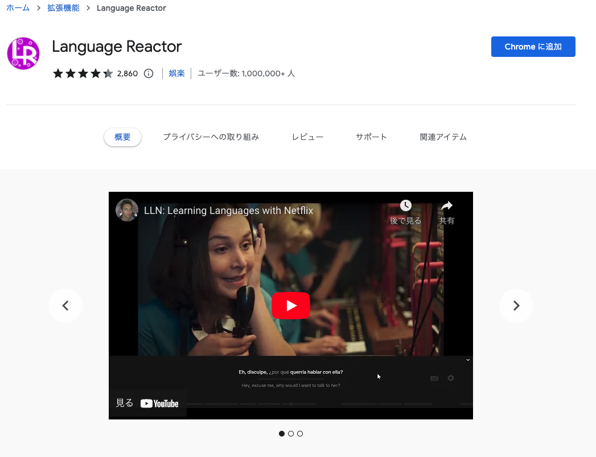596x457 pixels.
Task: Open the rating info circle icon
Action: pos(149,73)
